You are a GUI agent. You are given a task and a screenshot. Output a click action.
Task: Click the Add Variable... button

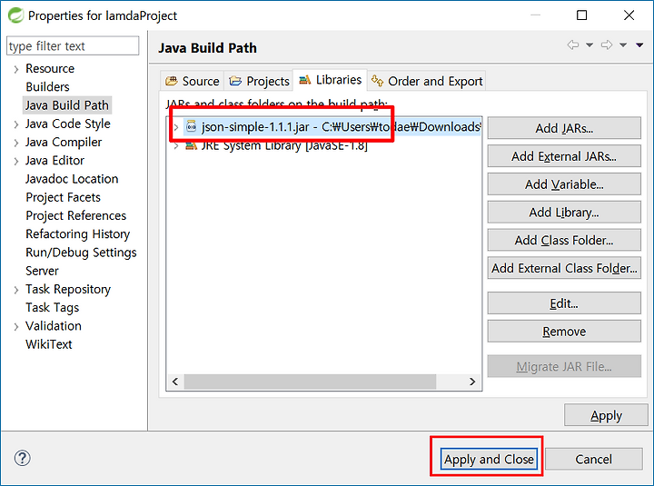click(x=564, y=184)
